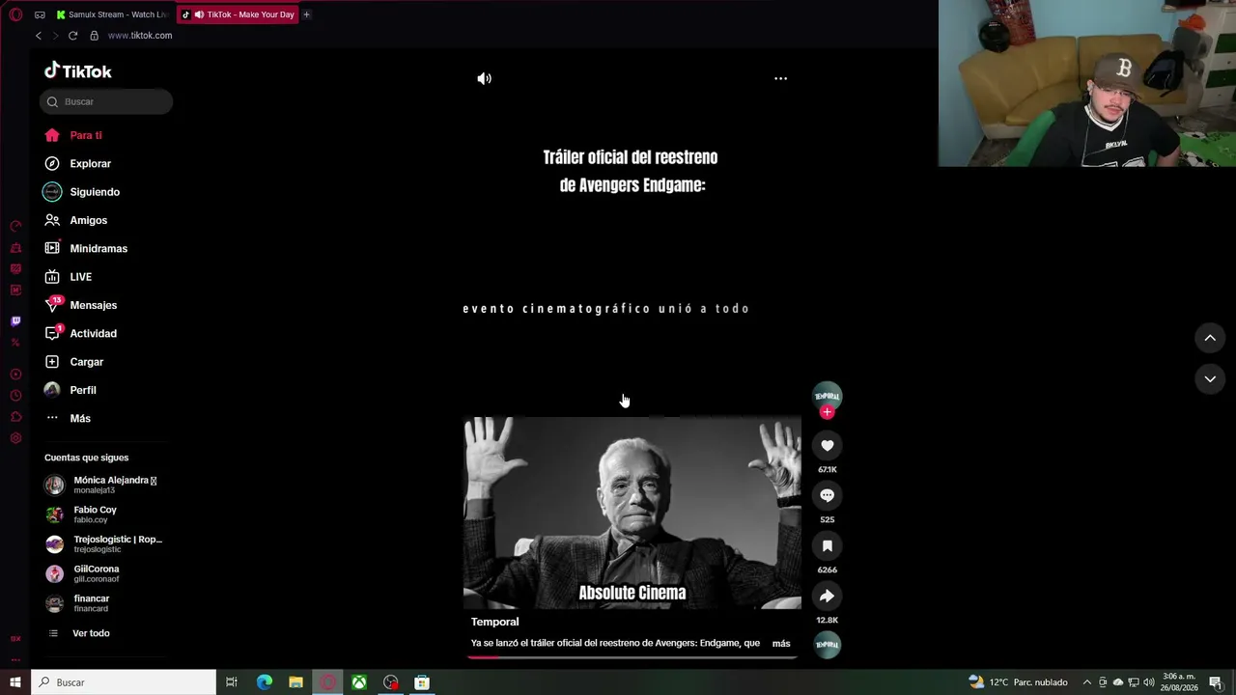Screen dimensions: 1236x695
Task: Open the Xbox app on the taskbar
Action: pos(358,682)
